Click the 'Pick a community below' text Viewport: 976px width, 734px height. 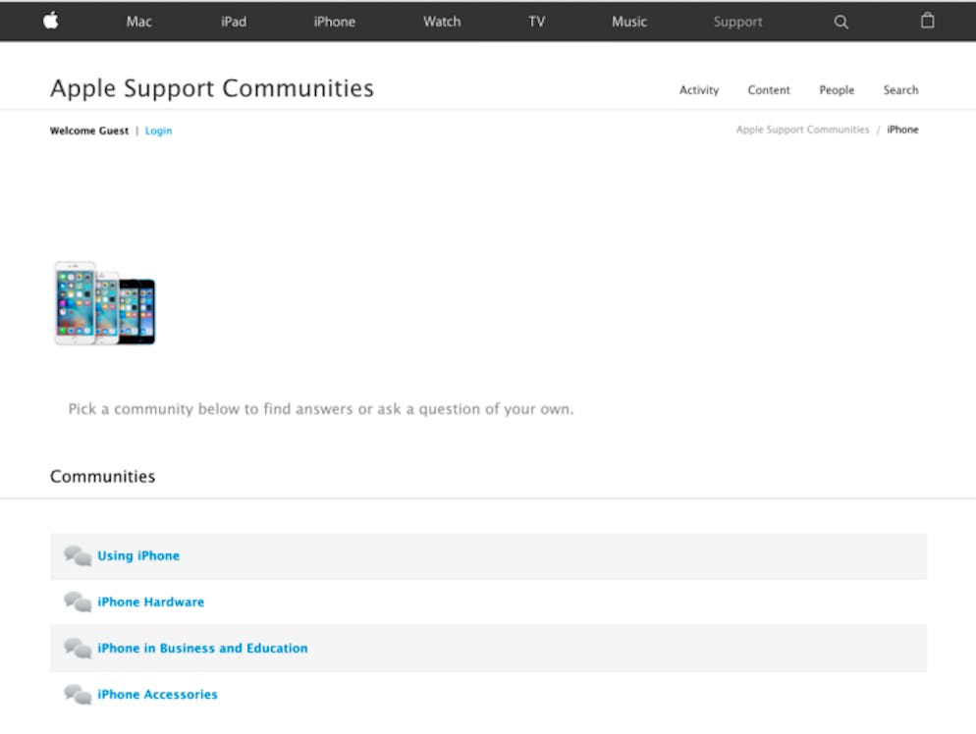point(320,409)
